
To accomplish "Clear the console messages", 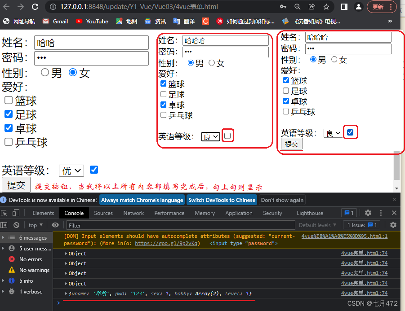I will pos(16,225).
